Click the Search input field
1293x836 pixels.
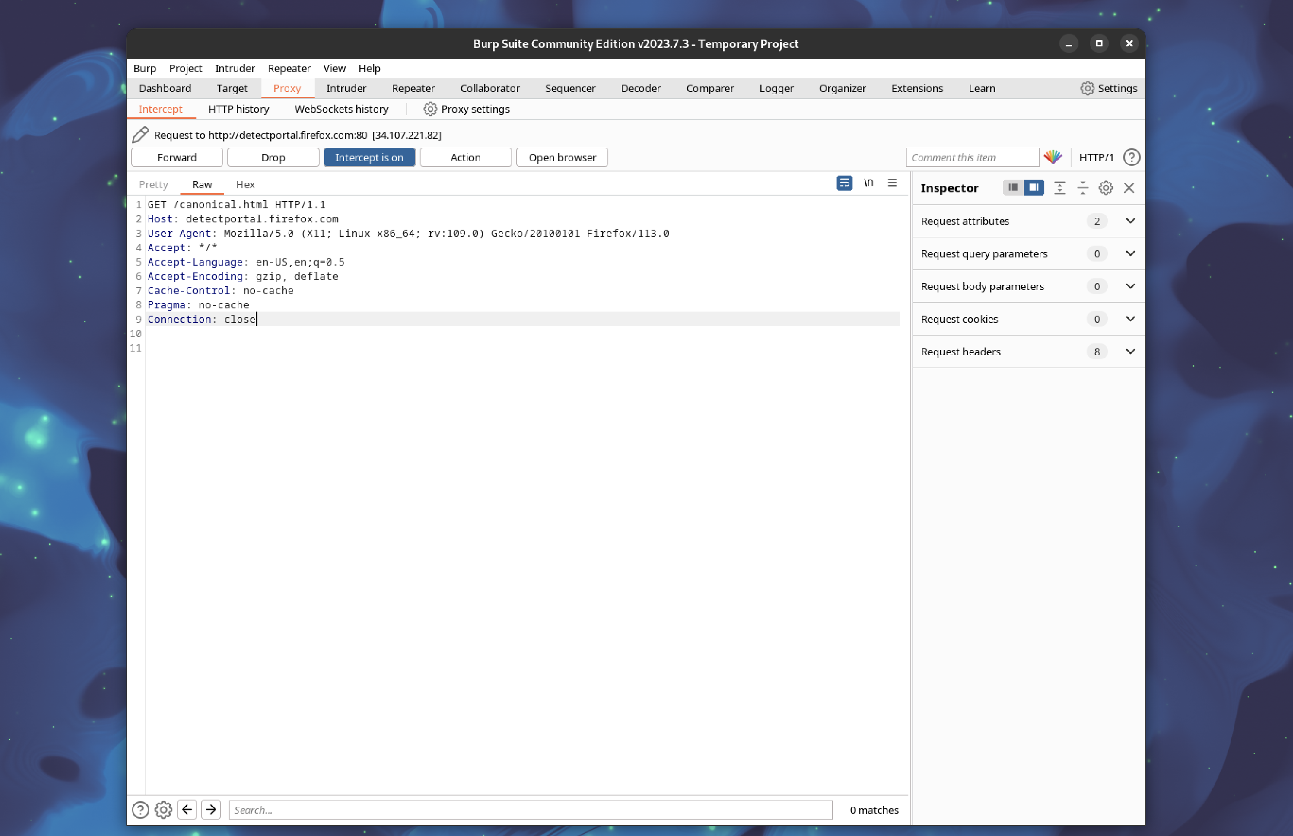click(x=531, y=810)
